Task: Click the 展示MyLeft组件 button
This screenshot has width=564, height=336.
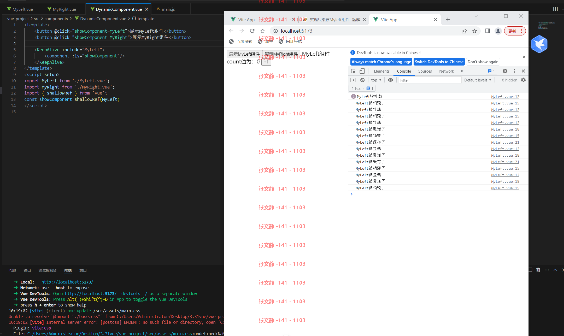Action: pos(244,54)
